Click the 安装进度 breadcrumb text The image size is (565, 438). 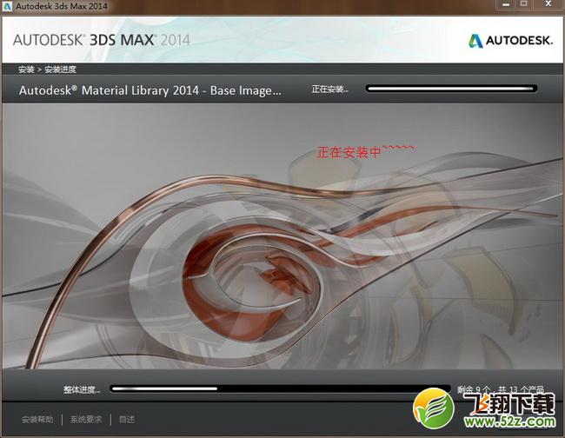(x=60, y=70)
